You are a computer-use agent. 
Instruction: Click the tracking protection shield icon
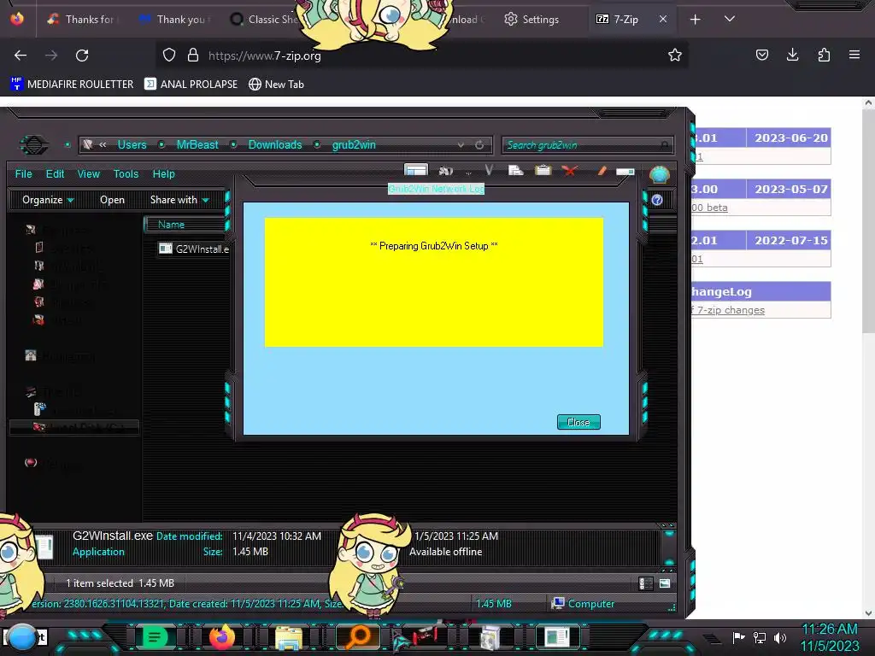pos(169,55)
